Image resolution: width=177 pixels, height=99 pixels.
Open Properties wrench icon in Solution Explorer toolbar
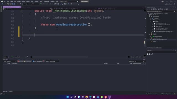pos(165,9)
